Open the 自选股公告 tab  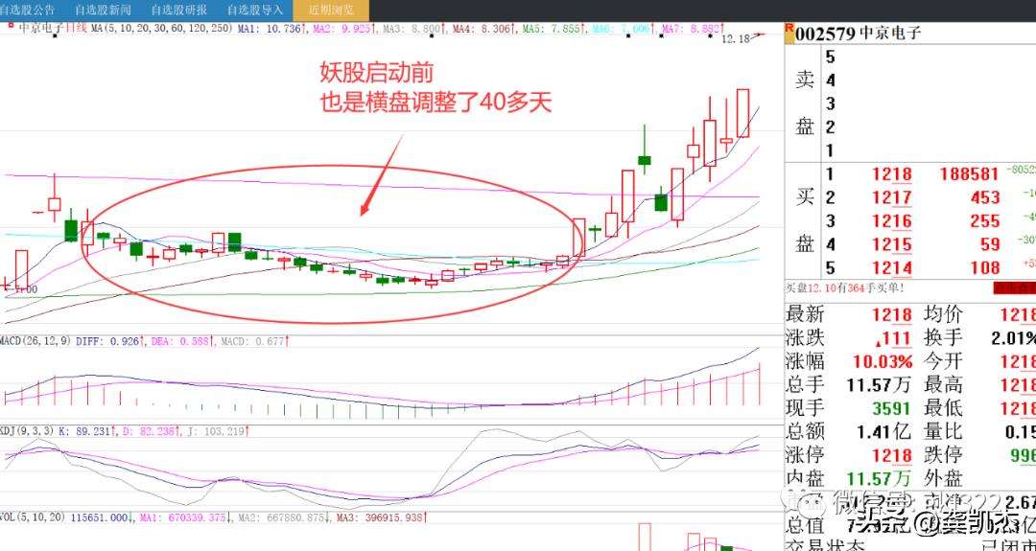pos(28,10)
